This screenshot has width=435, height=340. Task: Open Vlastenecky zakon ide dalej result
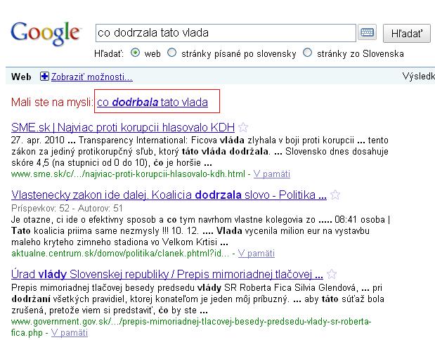169,195
